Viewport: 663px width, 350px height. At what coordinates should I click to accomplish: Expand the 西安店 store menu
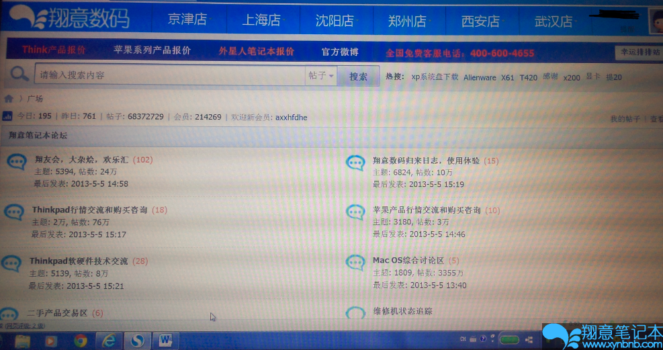tap(482, 21)
